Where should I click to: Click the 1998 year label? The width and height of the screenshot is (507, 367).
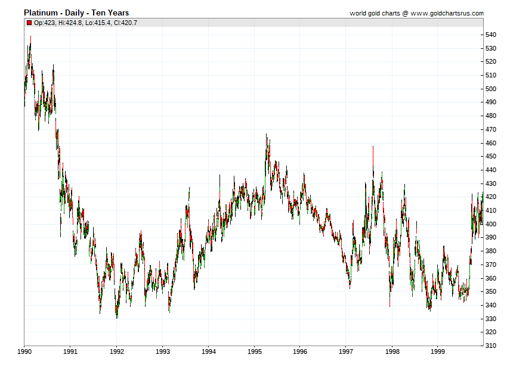[x=392, y=352]
